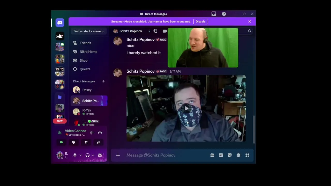The height and width of the screenshot is (186, 331).
Task: Deafen audio with the headphones icon
Action: tap(87, 155)
